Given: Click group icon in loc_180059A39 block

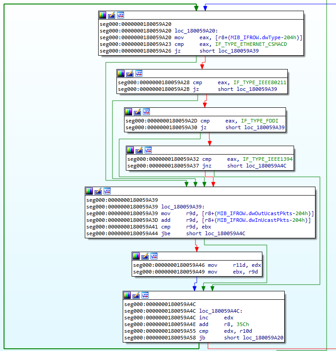Looking at the screenshot, I should (x=107, y=191).
